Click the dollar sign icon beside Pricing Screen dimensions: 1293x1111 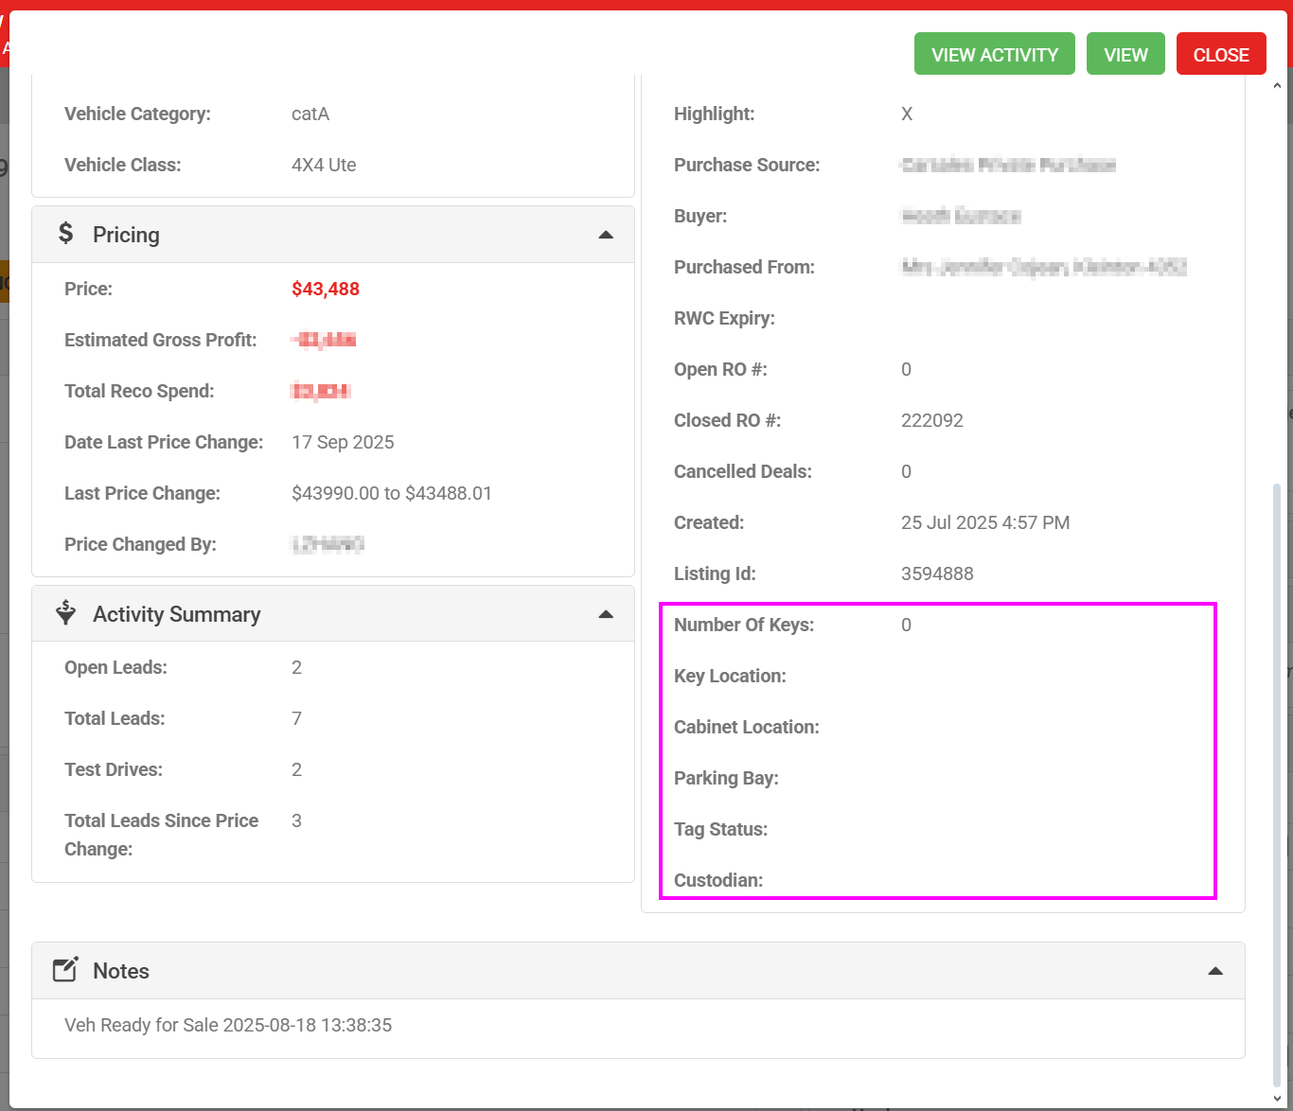coord(65,233)
